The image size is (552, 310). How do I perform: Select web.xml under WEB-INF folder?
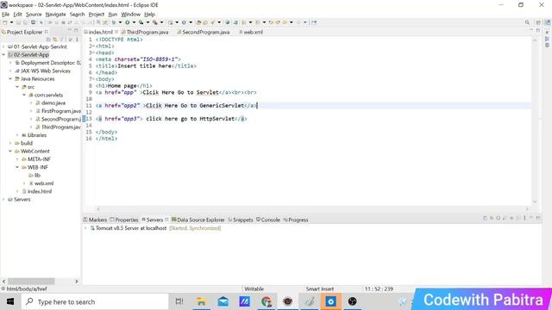pyautogui.click(x=44, y=183)
